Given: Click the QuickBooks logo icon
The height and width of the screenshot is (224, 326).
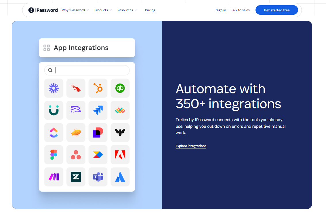Looking at the screenshot, I should (120, 88).
